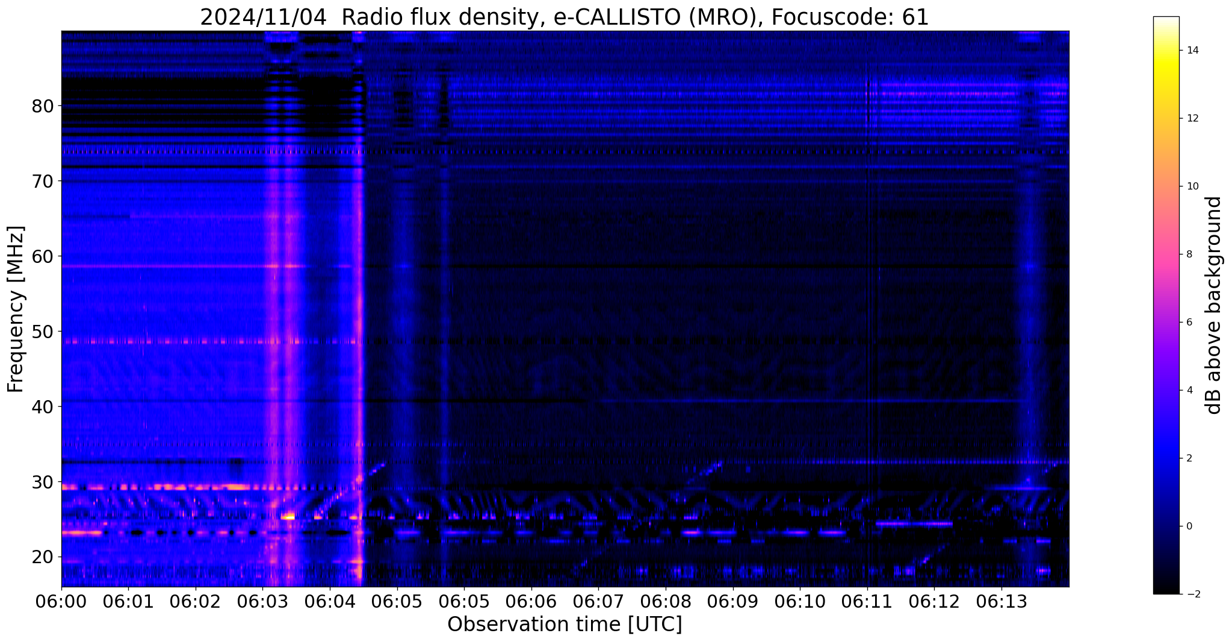Click the 8 tick on the colorbar
The height and width of the screenshot is (642, 1232).
pos(1189,255)
